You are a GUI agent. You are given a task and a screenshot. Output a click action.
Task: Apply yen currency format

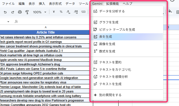[x=54, y=12]
